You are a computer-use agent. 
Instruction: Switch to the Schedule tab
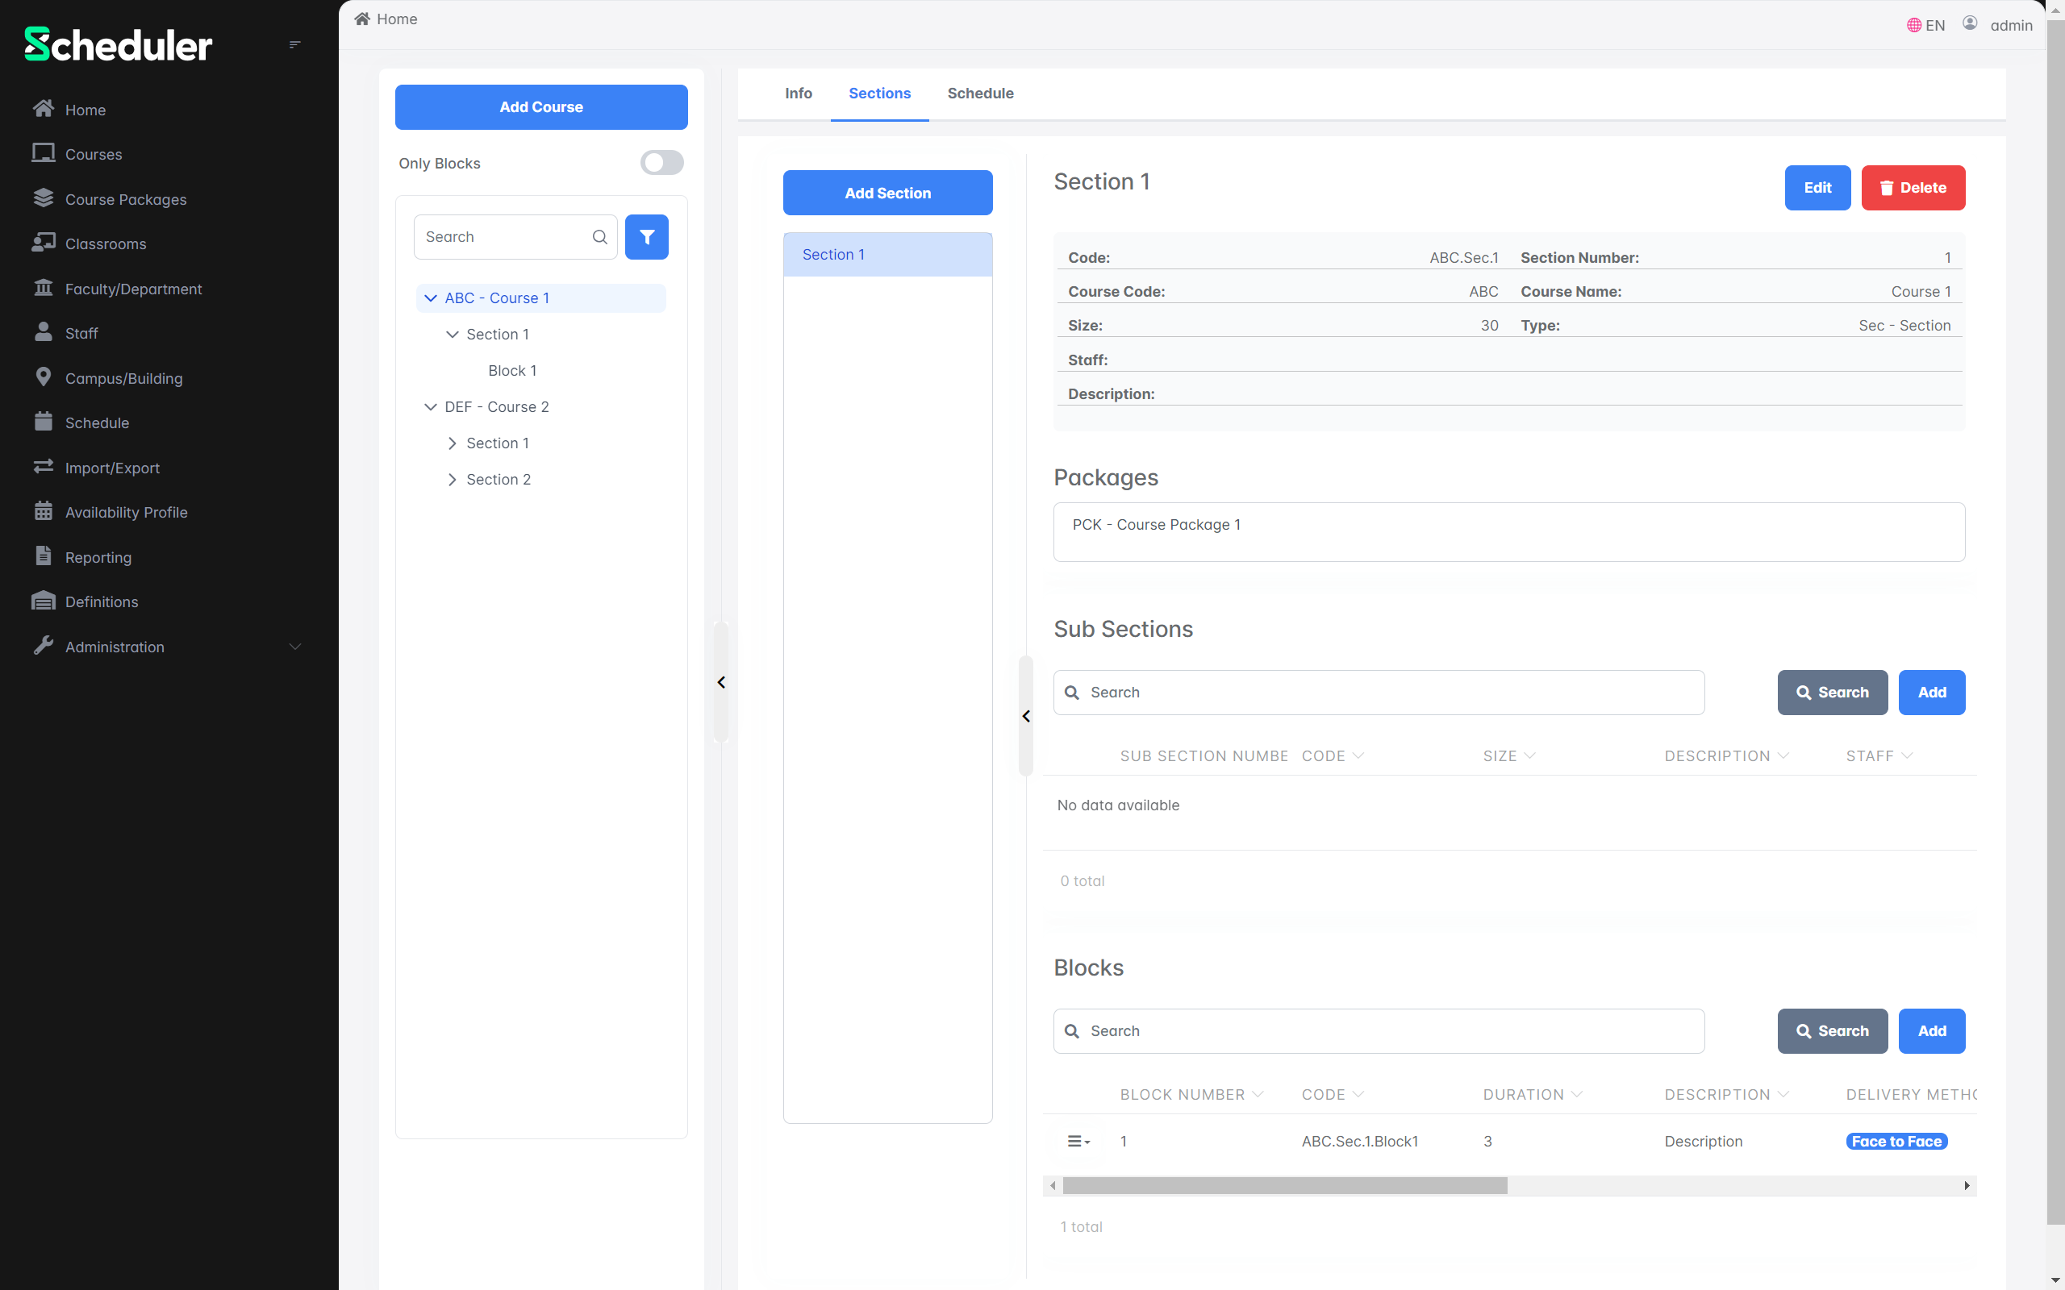tap(979, 93)
